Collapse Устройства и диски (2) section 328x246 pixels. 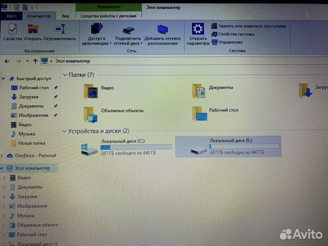[x=64, y=131]
